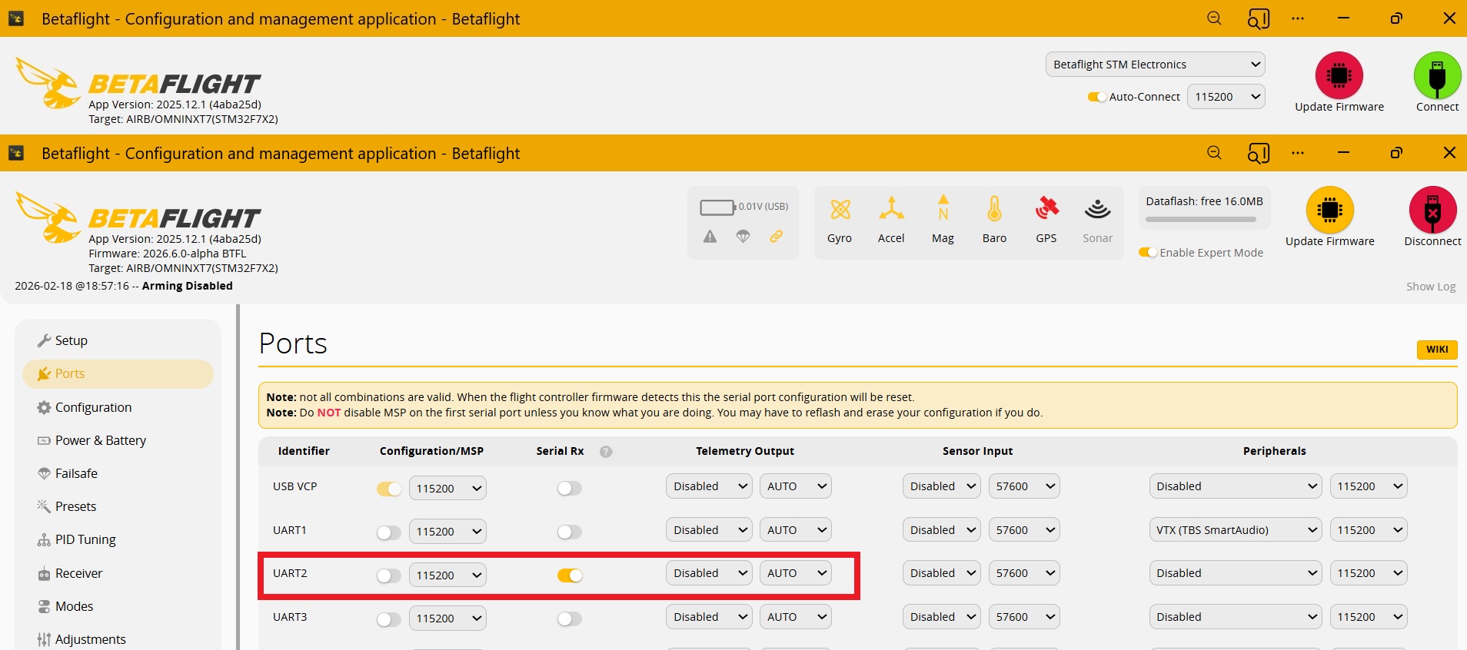Click the Show Log link
The image size is (1467, 650).
pyautogui.click(x=1430, y=287)
